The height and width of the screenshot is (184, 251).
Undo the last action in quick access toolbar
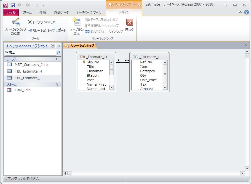coord(19,5)
